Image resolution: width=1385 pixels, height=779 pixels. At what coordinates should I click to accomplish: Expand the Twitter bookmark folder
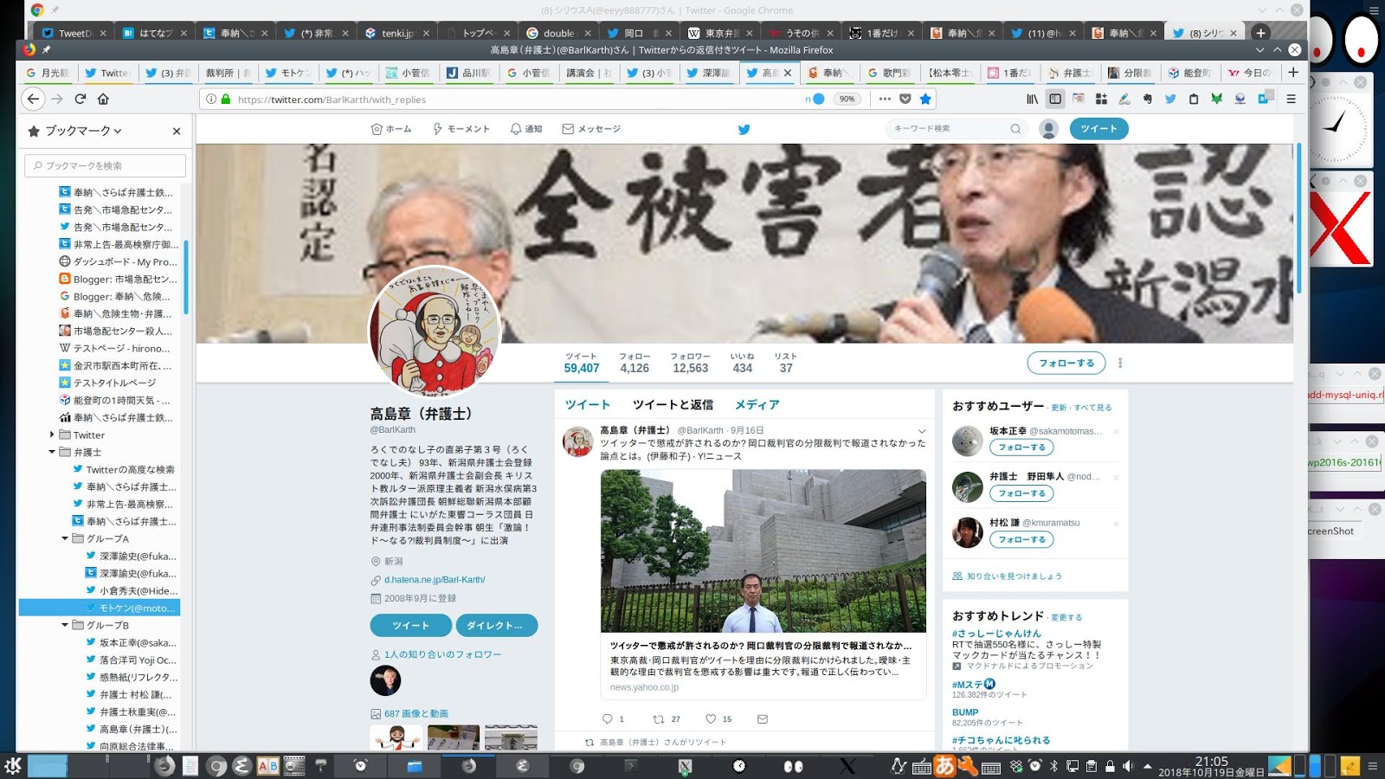click(52, 435)
